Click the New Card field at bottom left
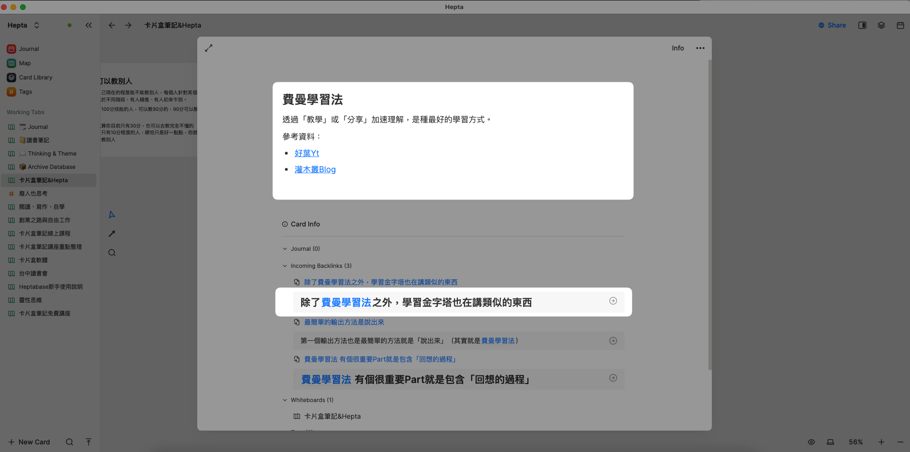 click(29, 442)
